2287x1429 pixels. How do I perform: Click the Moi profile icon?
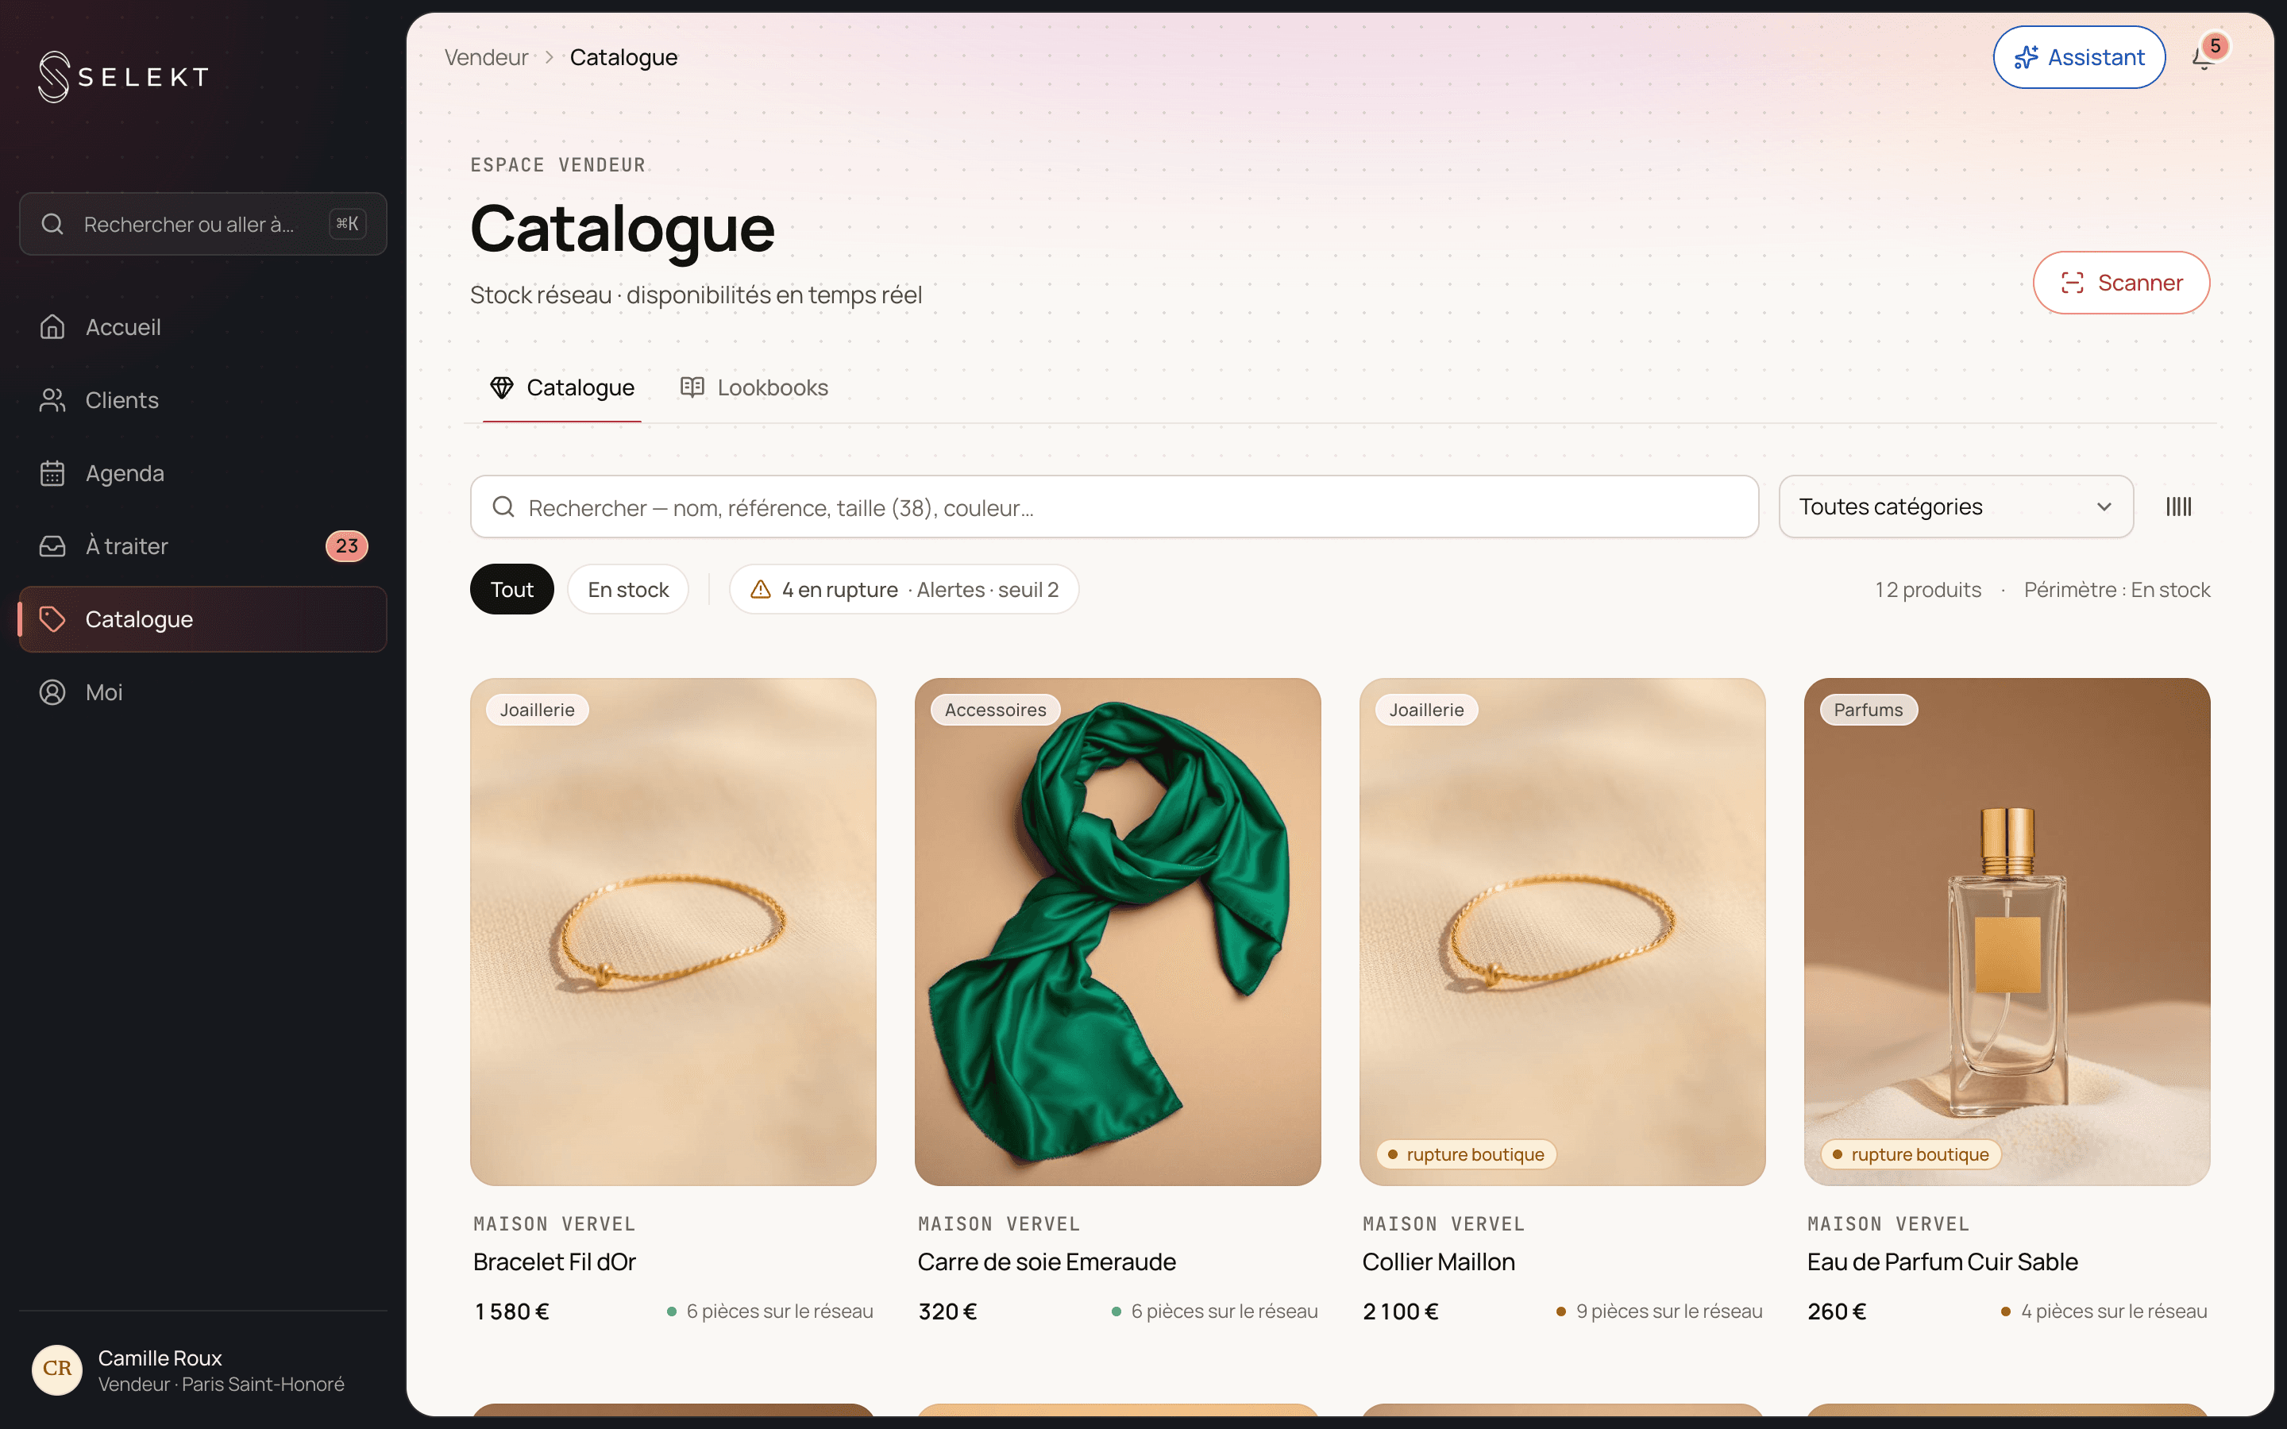pyautogui.click(x=53, y=691)
